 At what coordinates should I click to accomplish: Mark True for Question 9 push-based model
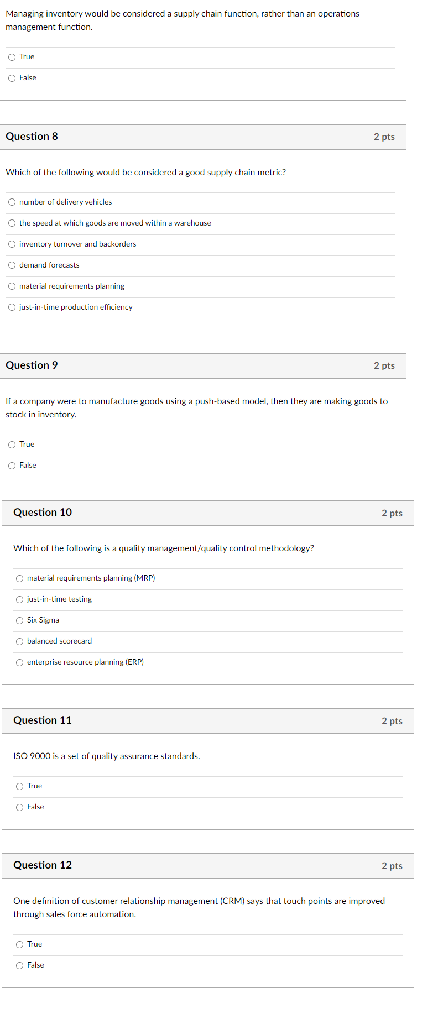coord(12,445)
